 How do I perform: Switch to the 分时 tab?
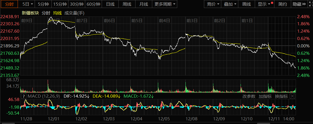coord(9,4)
